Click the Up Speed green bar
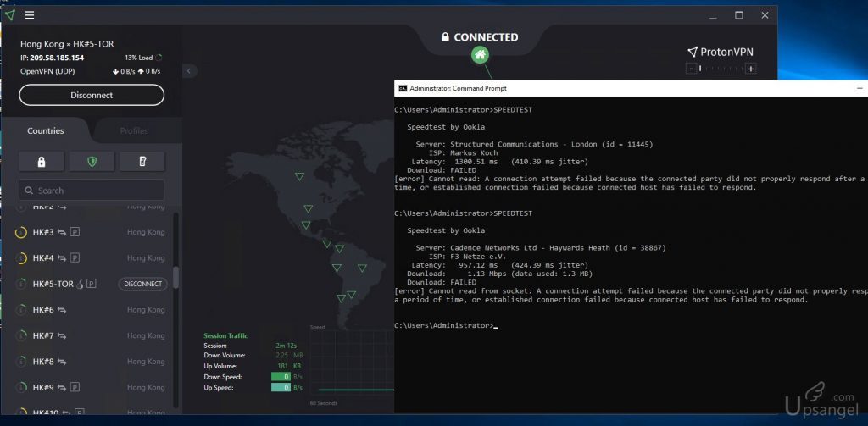 [x=281, y=388]
